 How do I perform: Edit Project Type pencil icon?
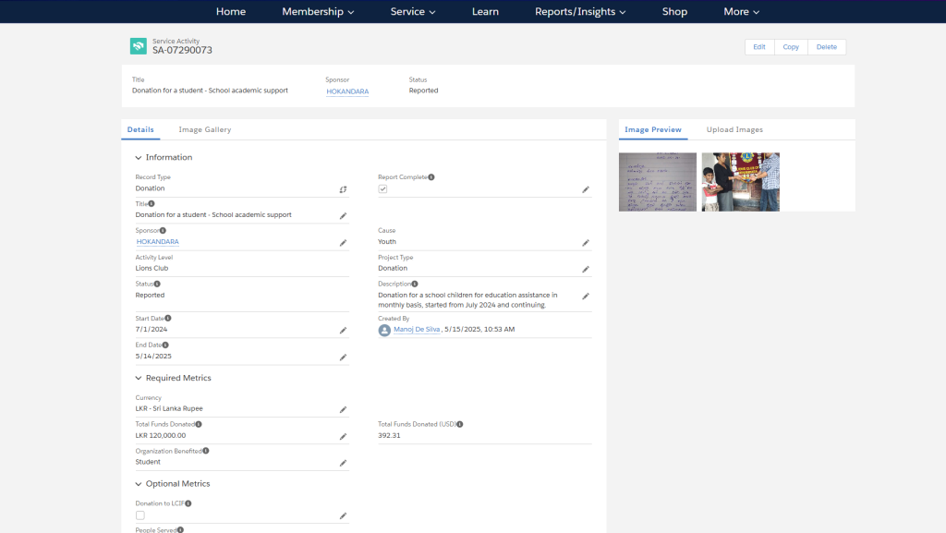[x=585, y=270]
